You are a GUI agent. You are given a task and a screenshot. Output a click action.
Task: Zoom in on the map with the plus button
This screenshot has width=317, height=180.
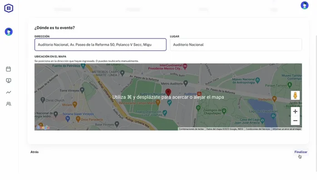tap(295, 112)
